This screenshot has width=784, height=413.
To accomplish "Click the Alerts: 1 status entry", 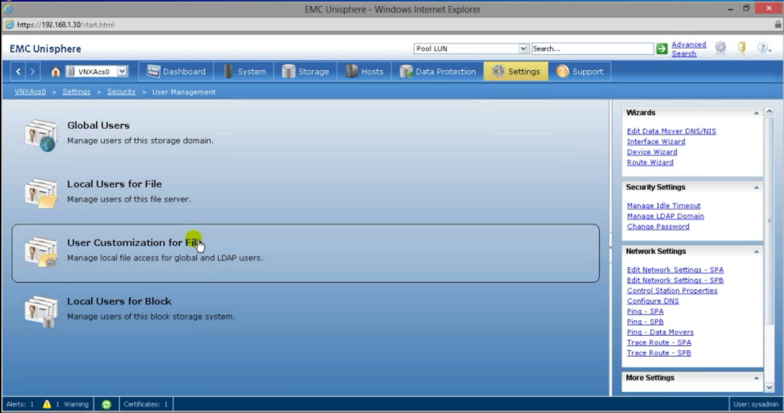I will point(20,404).
